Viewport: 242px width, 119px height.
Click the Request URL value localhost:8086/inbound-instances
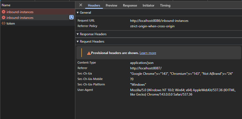click(159, 21)
